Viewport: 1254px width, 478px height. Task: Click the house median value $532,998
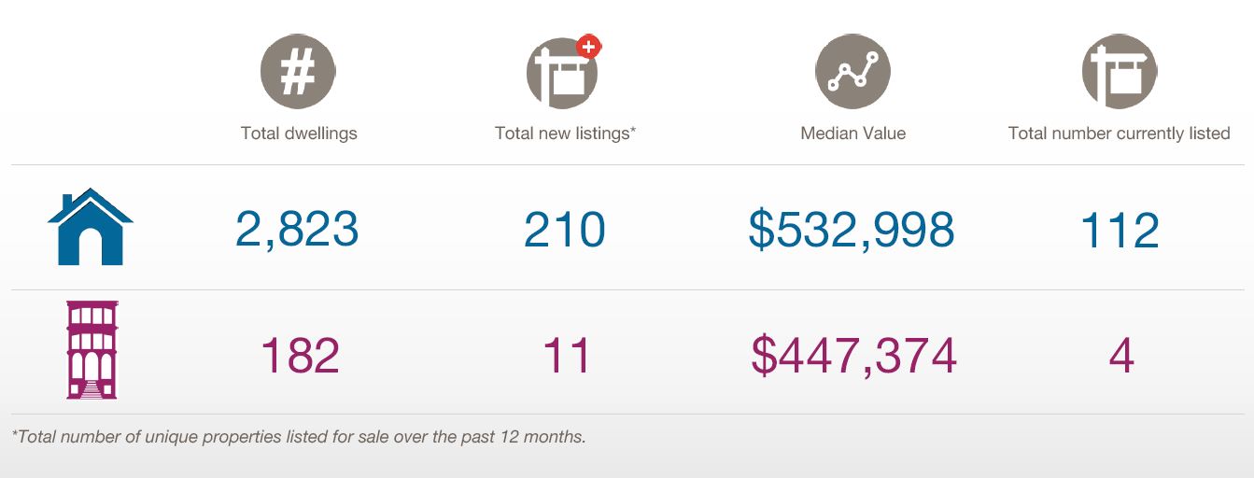(852, 230)
